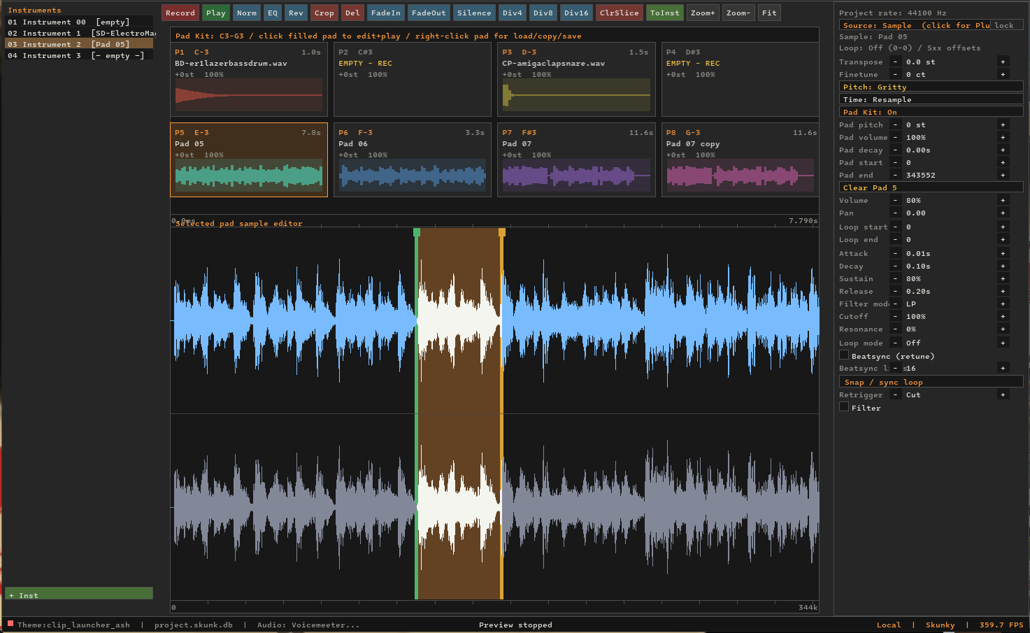
Task: Select pad P8 Pad 07 copy
Action: (x=740, y=160)
